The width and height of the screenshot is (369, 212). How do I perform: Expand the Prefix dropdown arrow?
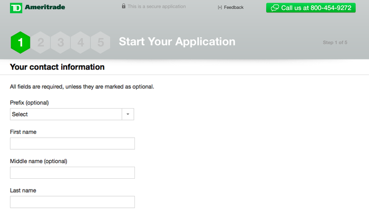(128, 114)
